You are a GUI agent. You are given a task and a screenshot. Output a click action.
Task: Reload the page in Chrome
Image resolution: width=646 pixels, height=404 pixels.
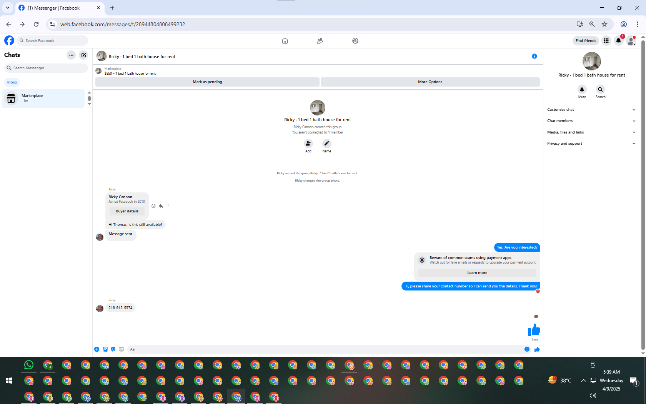[x=36, y=24]
